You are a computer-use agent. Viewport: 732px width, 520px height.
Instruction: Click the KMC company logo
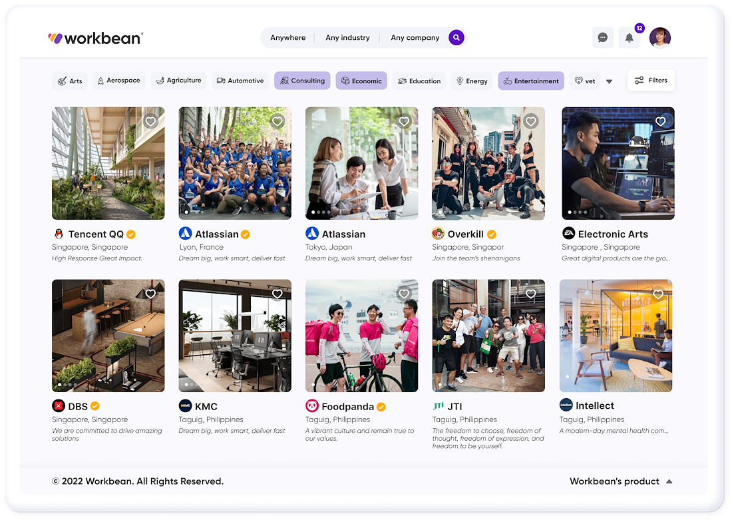(185, 405)
